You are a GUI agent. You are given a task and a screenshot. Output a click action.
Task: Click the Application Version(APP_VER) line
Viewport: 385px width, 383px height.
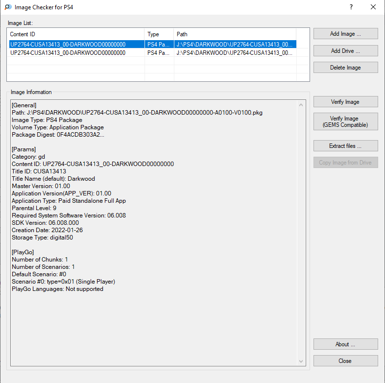[61, 193]
